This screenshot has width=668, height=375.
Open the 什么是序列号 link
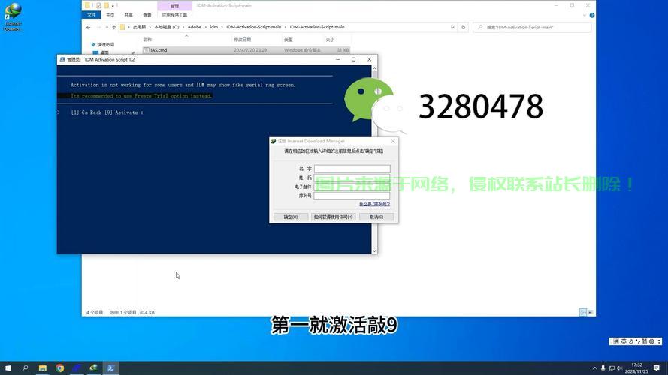click(374, 205)
